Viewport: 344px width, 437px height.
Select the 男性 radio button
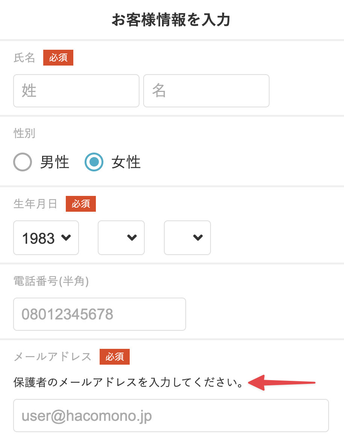click(x=22, y=162)
